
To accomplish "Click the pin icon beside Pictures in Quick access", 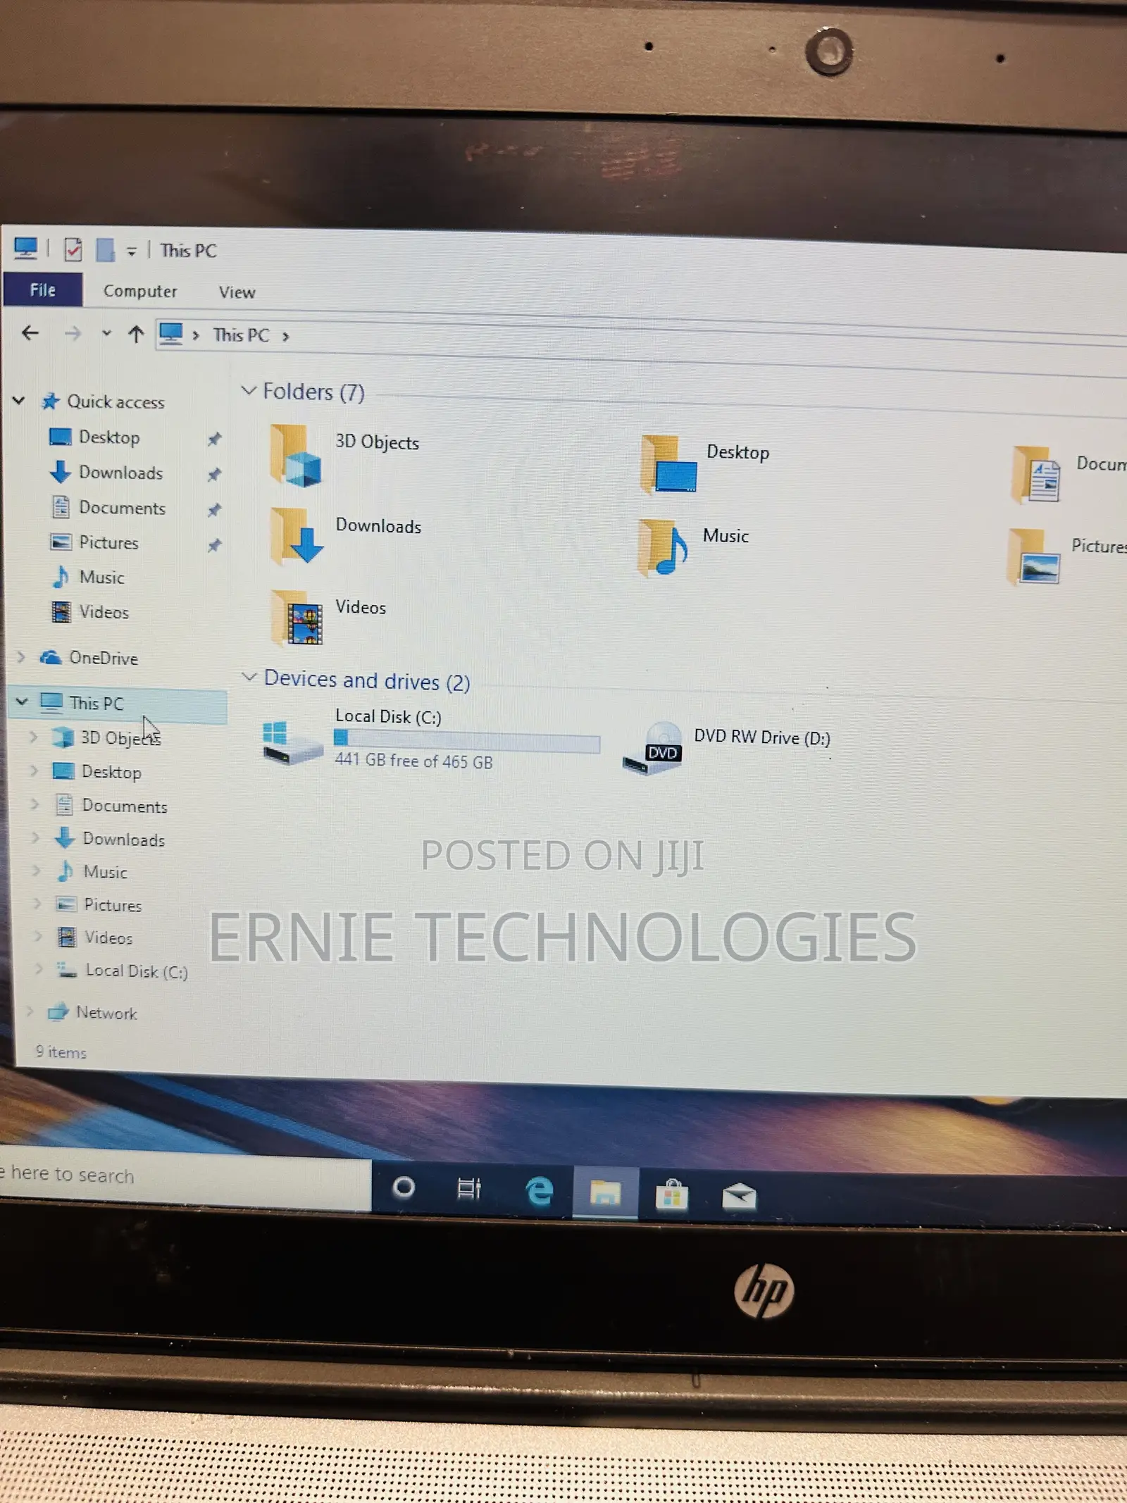I will tap(214, 544).
